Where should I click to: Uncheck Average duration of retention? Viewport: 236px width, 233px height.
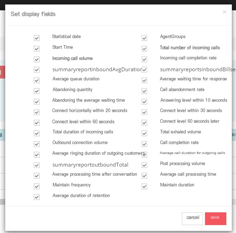point(37,197)
